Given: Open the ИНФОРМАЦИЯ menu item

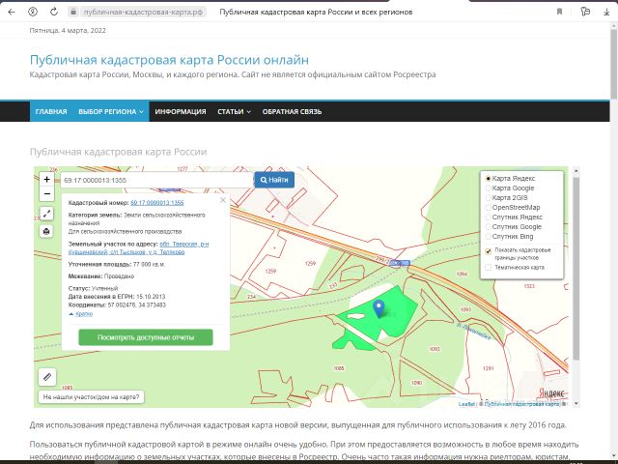Looking at the screenshot, I should click(181, 112).
